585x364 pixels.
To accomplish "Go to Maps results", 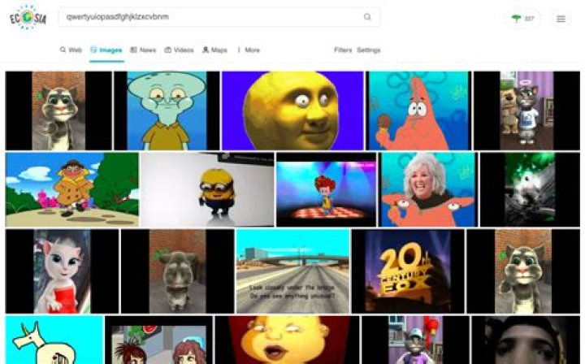I will click(x=214, y=50).
